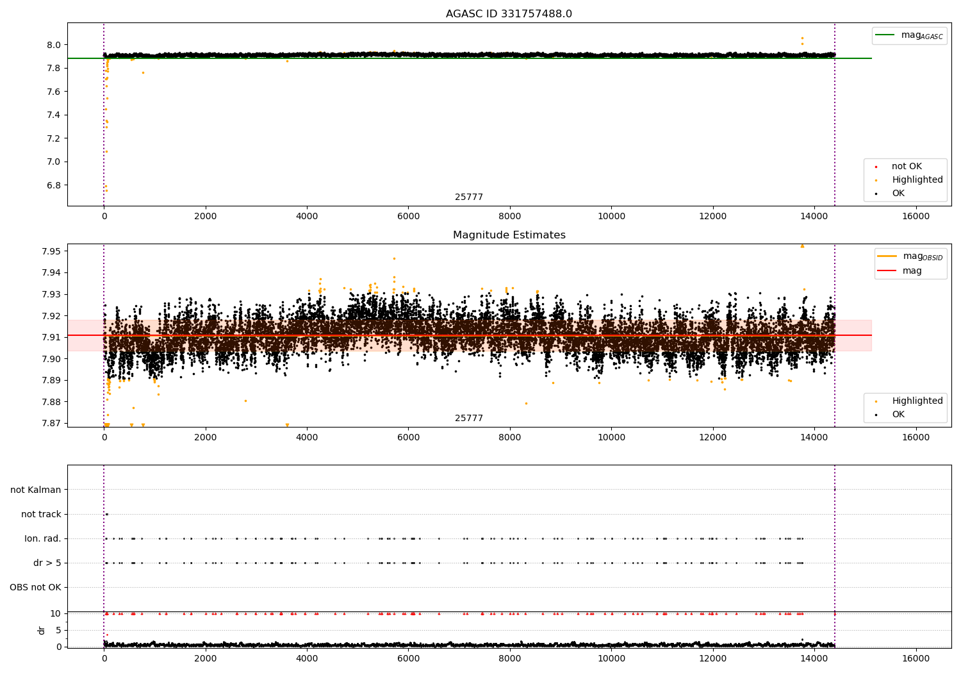Click the '7.93' y-tick in Magnitude Estimates plot
The width and height of the screenshot is (961, 673).
[x=51, y=295]
